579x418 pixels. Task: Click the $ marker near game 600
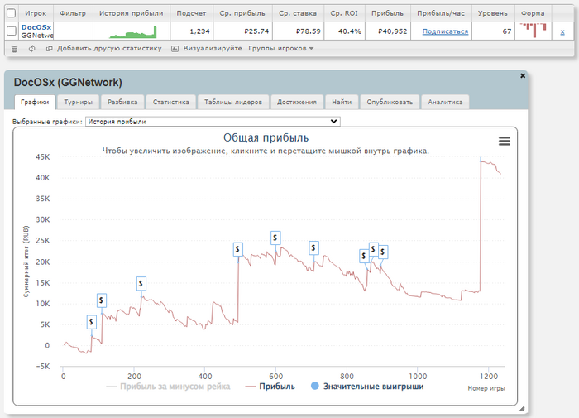(275, 238)
